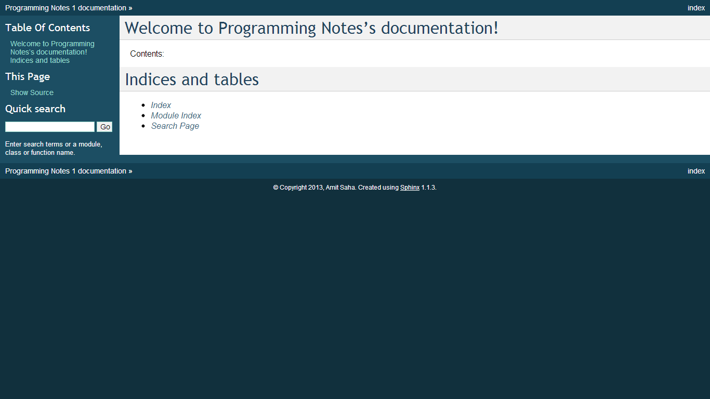Go to Indices and tables sidebar link
The width and height of the screenshot is (710, 399).
[40, 60]
